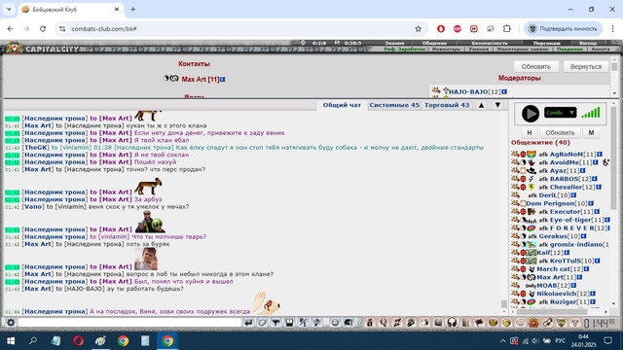This screenshot has width=623, height=350.
Task: Click the send message arrow icon
Action: pyautogui.click(x=249, y=323)
